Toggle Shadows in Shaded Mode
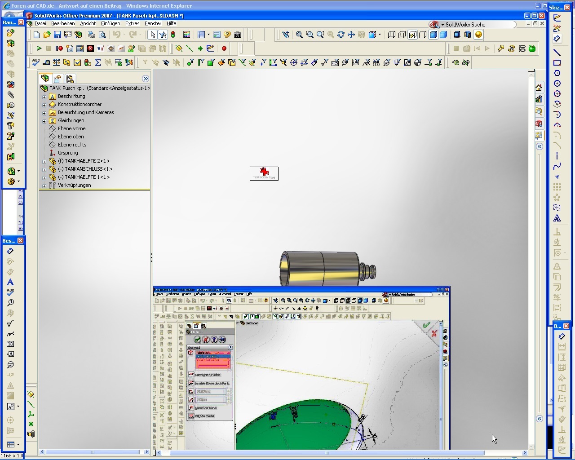The width and height of the screenshot is (575, 460). tap(457, 35)
